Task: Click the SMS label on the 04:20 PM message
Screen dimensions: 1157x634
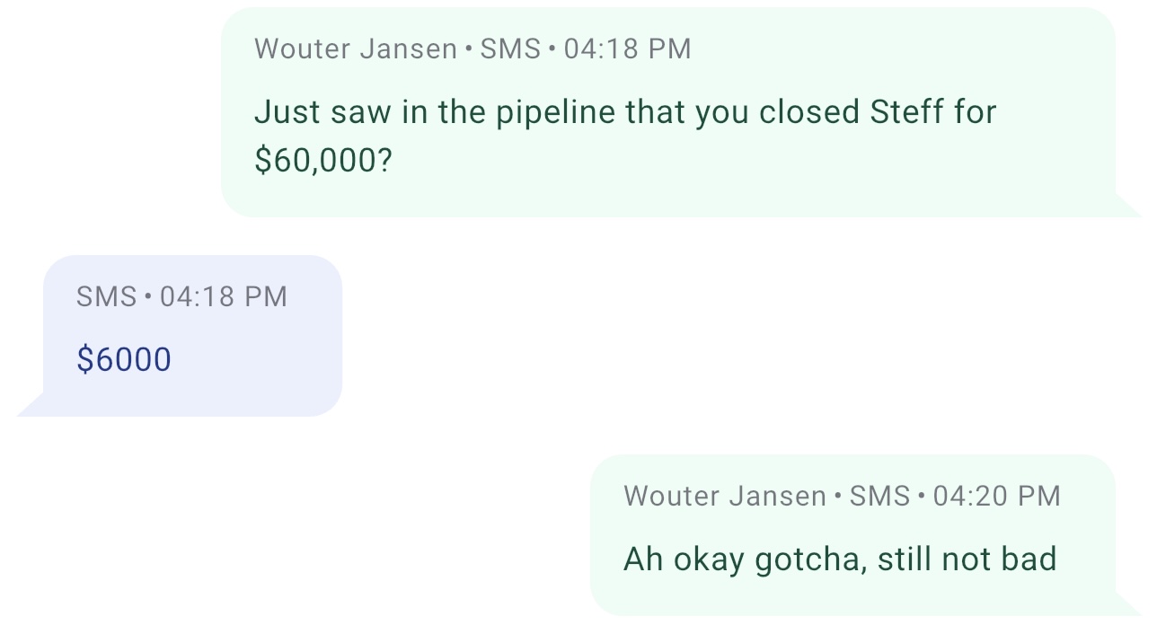Action: pyautogui.click(x=879, y=496)
